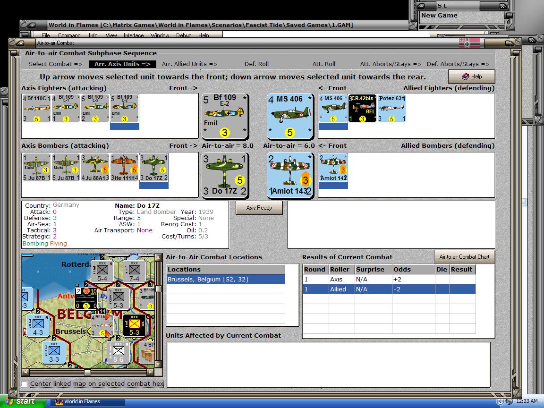The width and height of the screenshot is (544, 408).
Task: Click the Def. Aborts/Stays subphase label
Action: click(458, 64)
